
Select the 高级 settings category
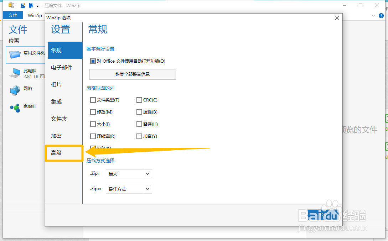[64, 153]
